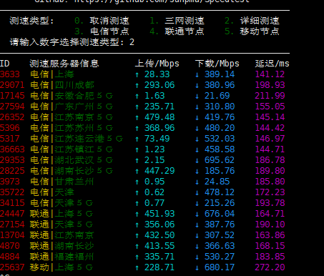The width and height of the screenshot is (324, 276).
Task: Click the option '0. 取消测速'
Action: click(x=102, y=21)
